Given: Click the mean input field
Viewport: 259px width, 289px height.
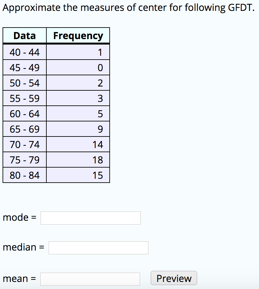Looking at the screenshot, I should click(x=90, y=279).
